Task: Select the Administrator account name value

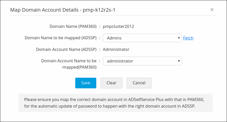Action: (116, 49)
